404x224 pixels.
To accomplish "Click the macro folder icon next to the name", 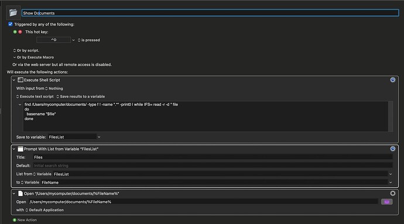I will click(13, 13).
